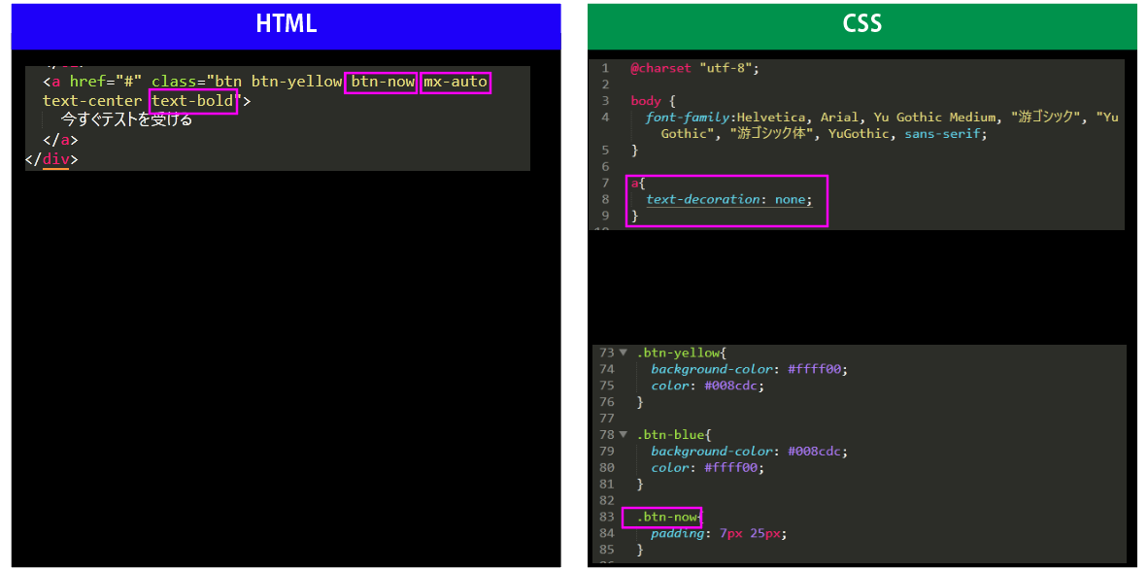The height and width of the screenshot is (571, 1148).
Task: Click line number 84 in CSS gutter
Action: point(607,533)
